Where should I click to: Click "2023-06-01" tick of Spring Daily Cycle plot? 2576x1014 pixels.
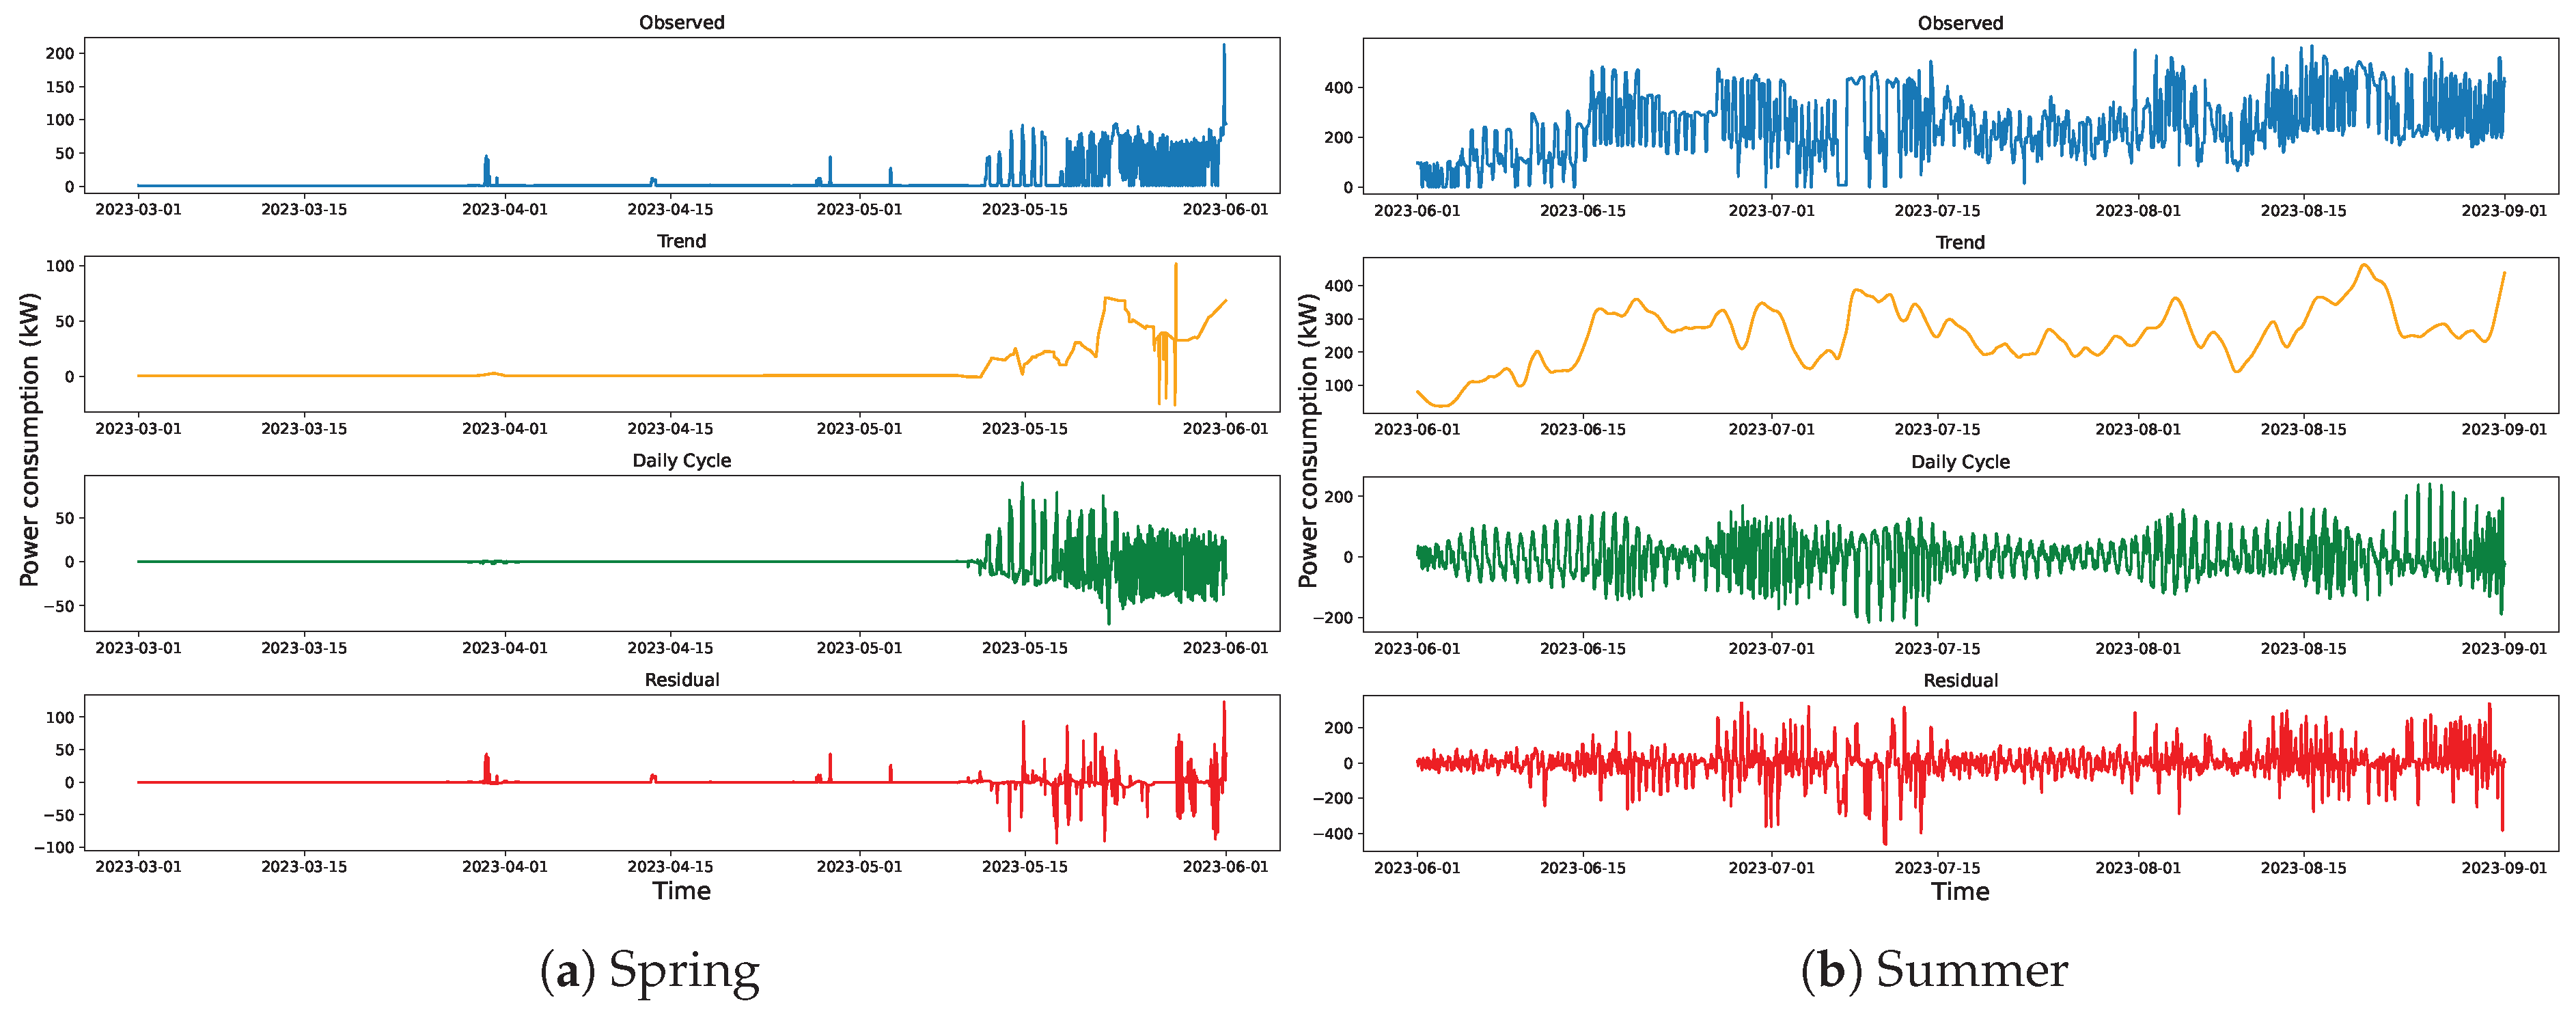click(x=1226, y=647)
